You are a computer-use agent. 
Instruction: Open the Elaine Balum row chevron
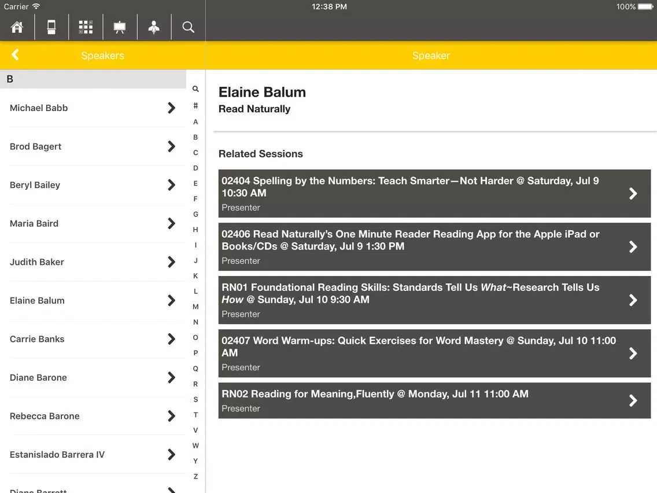coord(171,300)
